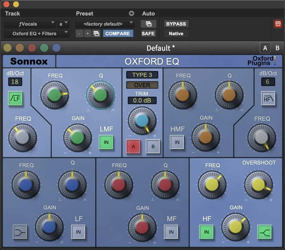Click the Default * preset name display
This screenshot has width=285, height=250.
point(161,48)
